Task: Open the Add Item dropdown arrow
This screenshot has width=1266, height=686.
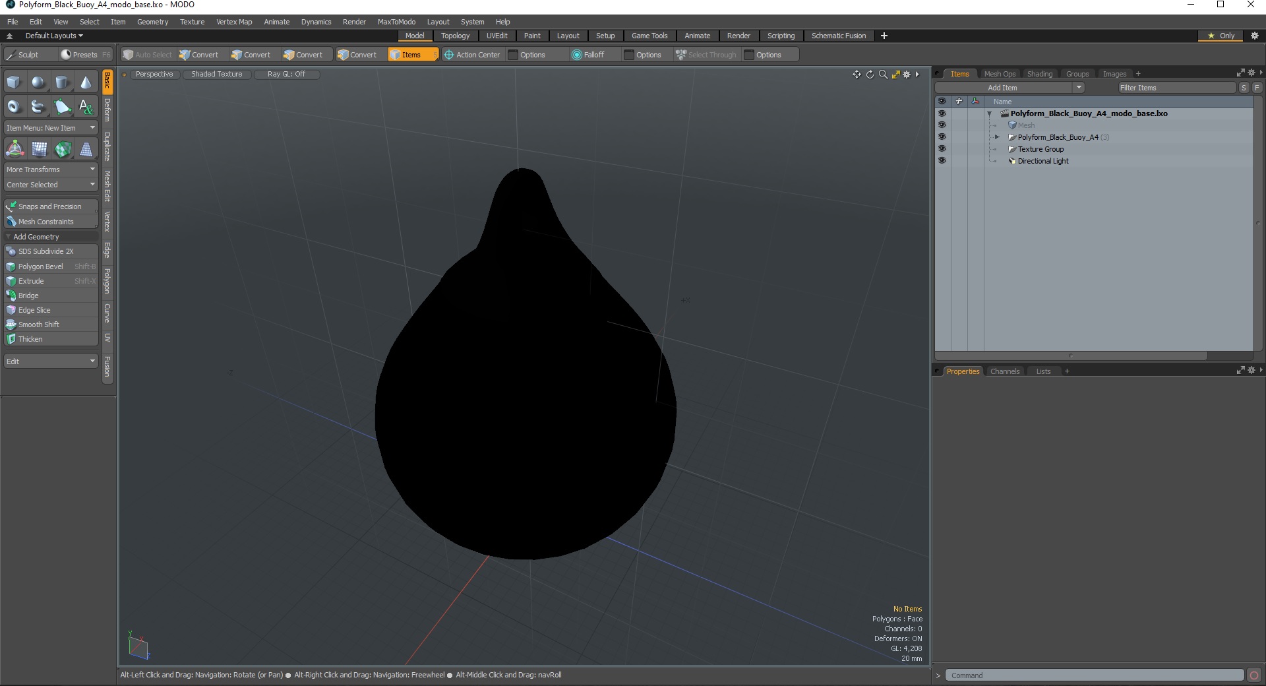Action: click(x=1079, y=88)
